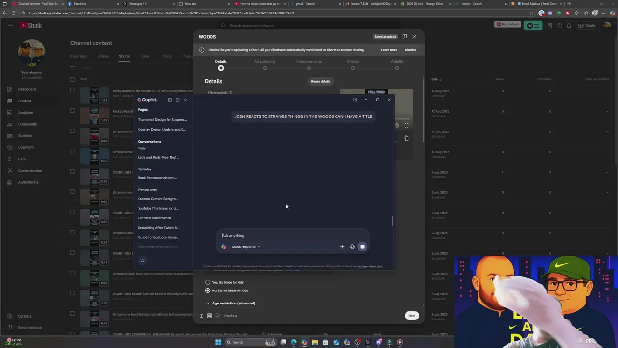Go to the Video elements step
Viewport: 618px width, 348px height.
309,65
